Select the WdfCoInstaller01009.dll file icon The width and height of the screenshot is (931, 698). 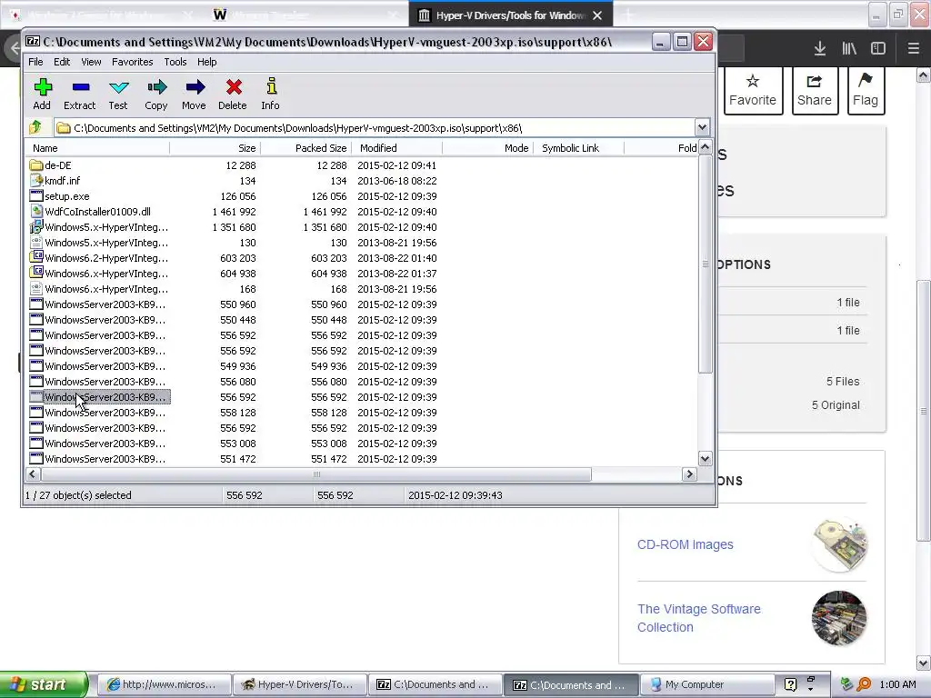[x=36, y=211]
